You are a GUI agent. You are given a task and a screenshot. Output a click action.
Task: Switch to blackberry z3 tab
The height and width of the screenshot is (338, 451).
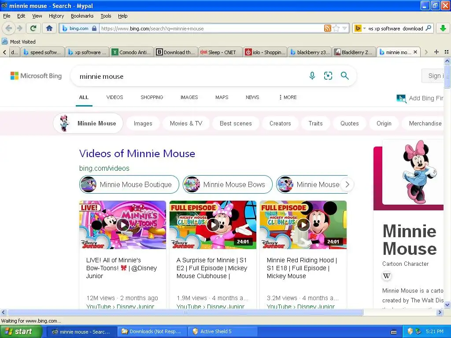[x=310, y=52]
